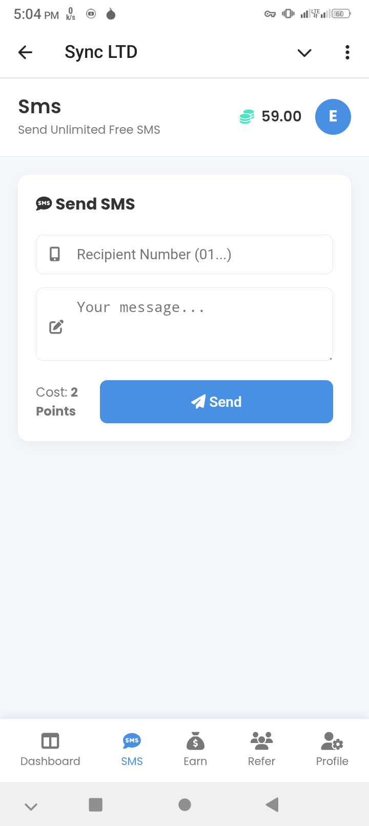Tap the SMS bubble icon beside Send SMS

pos(44,203)
